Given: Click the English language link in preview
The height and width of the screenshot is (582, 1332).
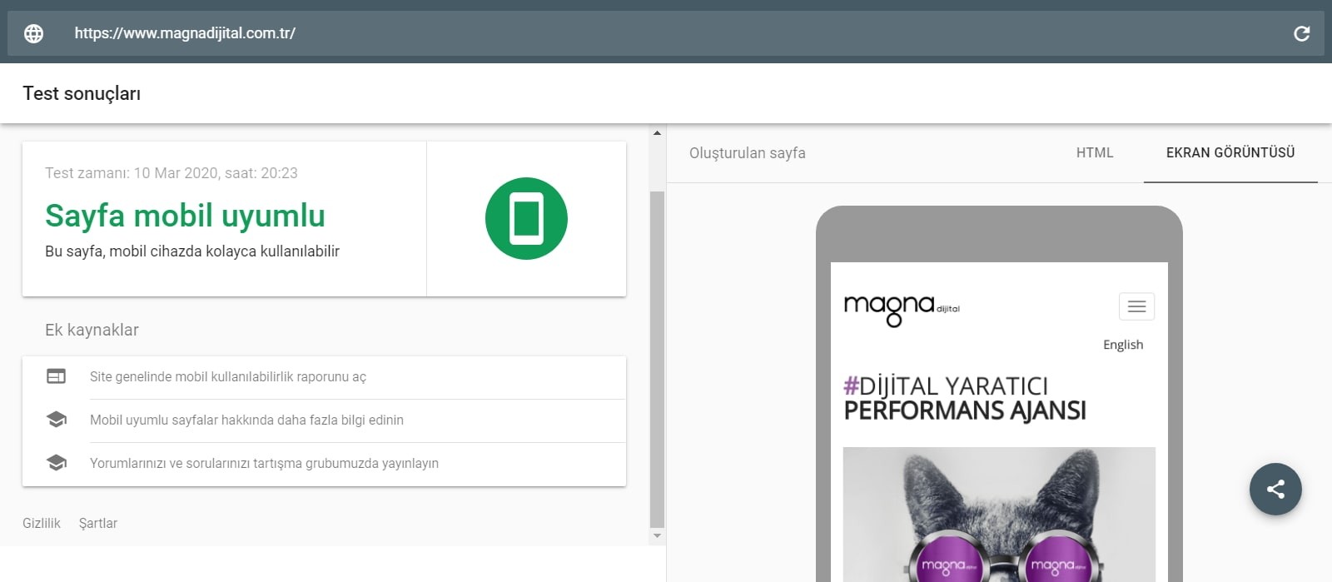Looking at the screenshot, I should (1123, 345).
